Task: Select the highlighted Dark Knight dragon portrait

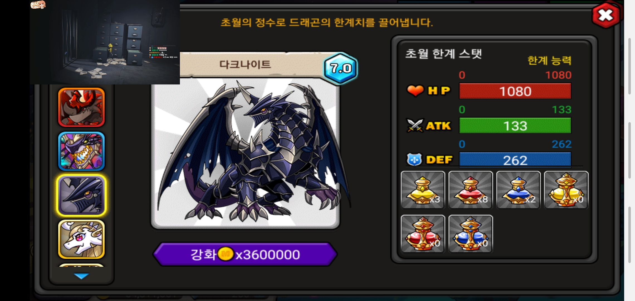Action: click(x=81, y=195)
